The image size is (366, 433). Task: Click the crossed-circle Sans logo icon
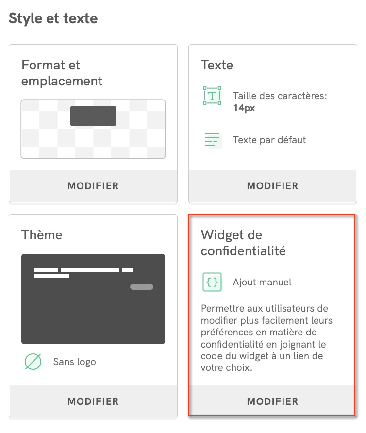33,362
